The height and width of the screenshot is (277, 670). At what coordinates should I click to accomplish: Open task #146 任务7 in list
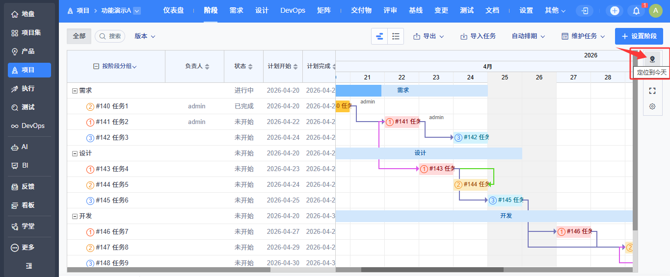tap(112, 232)
